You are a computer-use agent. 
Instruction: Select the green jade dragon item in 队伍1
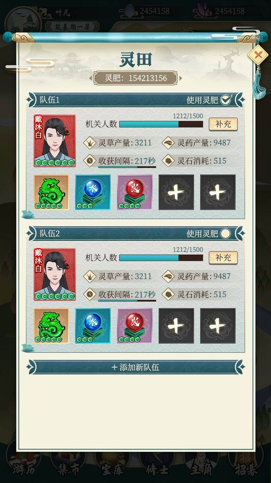(51, 192)
